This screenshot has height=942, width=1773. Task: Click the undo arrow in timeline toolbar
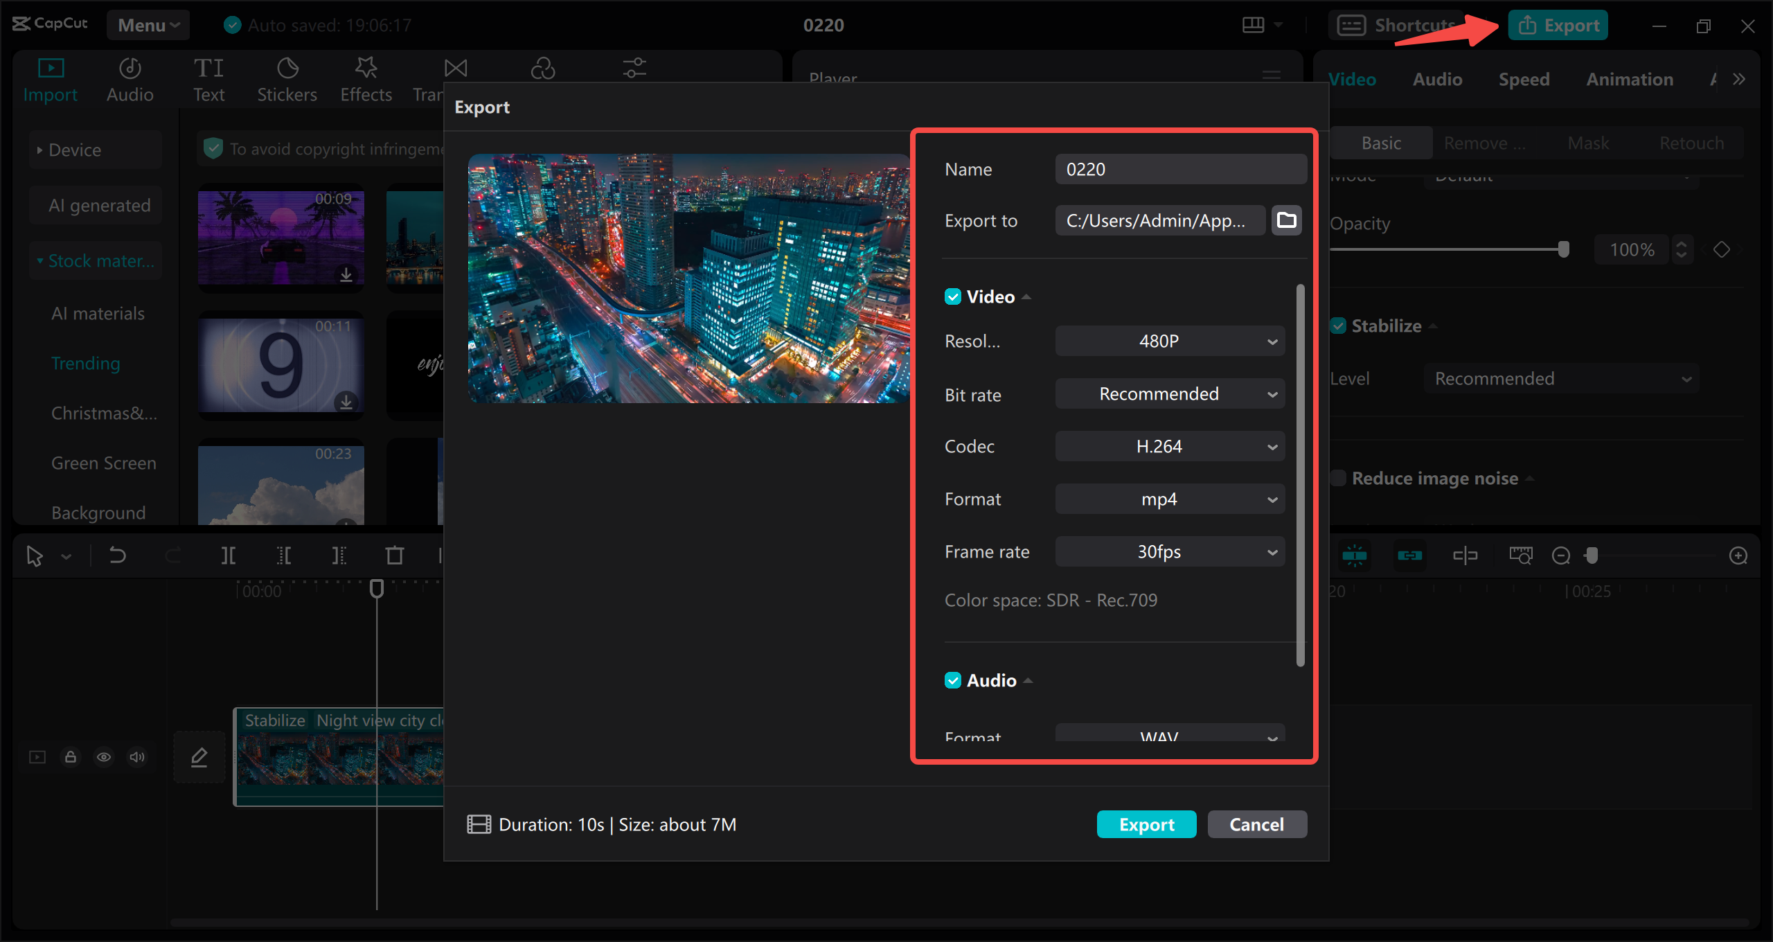point(118,556)
